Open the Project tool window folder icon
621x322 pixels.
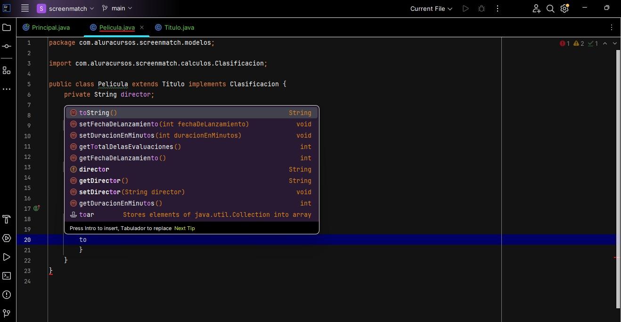click(x=7, y=27)
